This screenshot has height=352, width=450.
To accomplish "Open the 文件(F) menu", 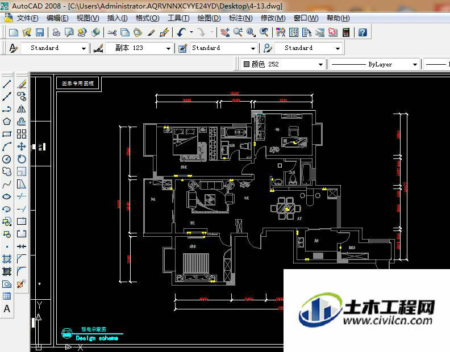I will point(27,18).
